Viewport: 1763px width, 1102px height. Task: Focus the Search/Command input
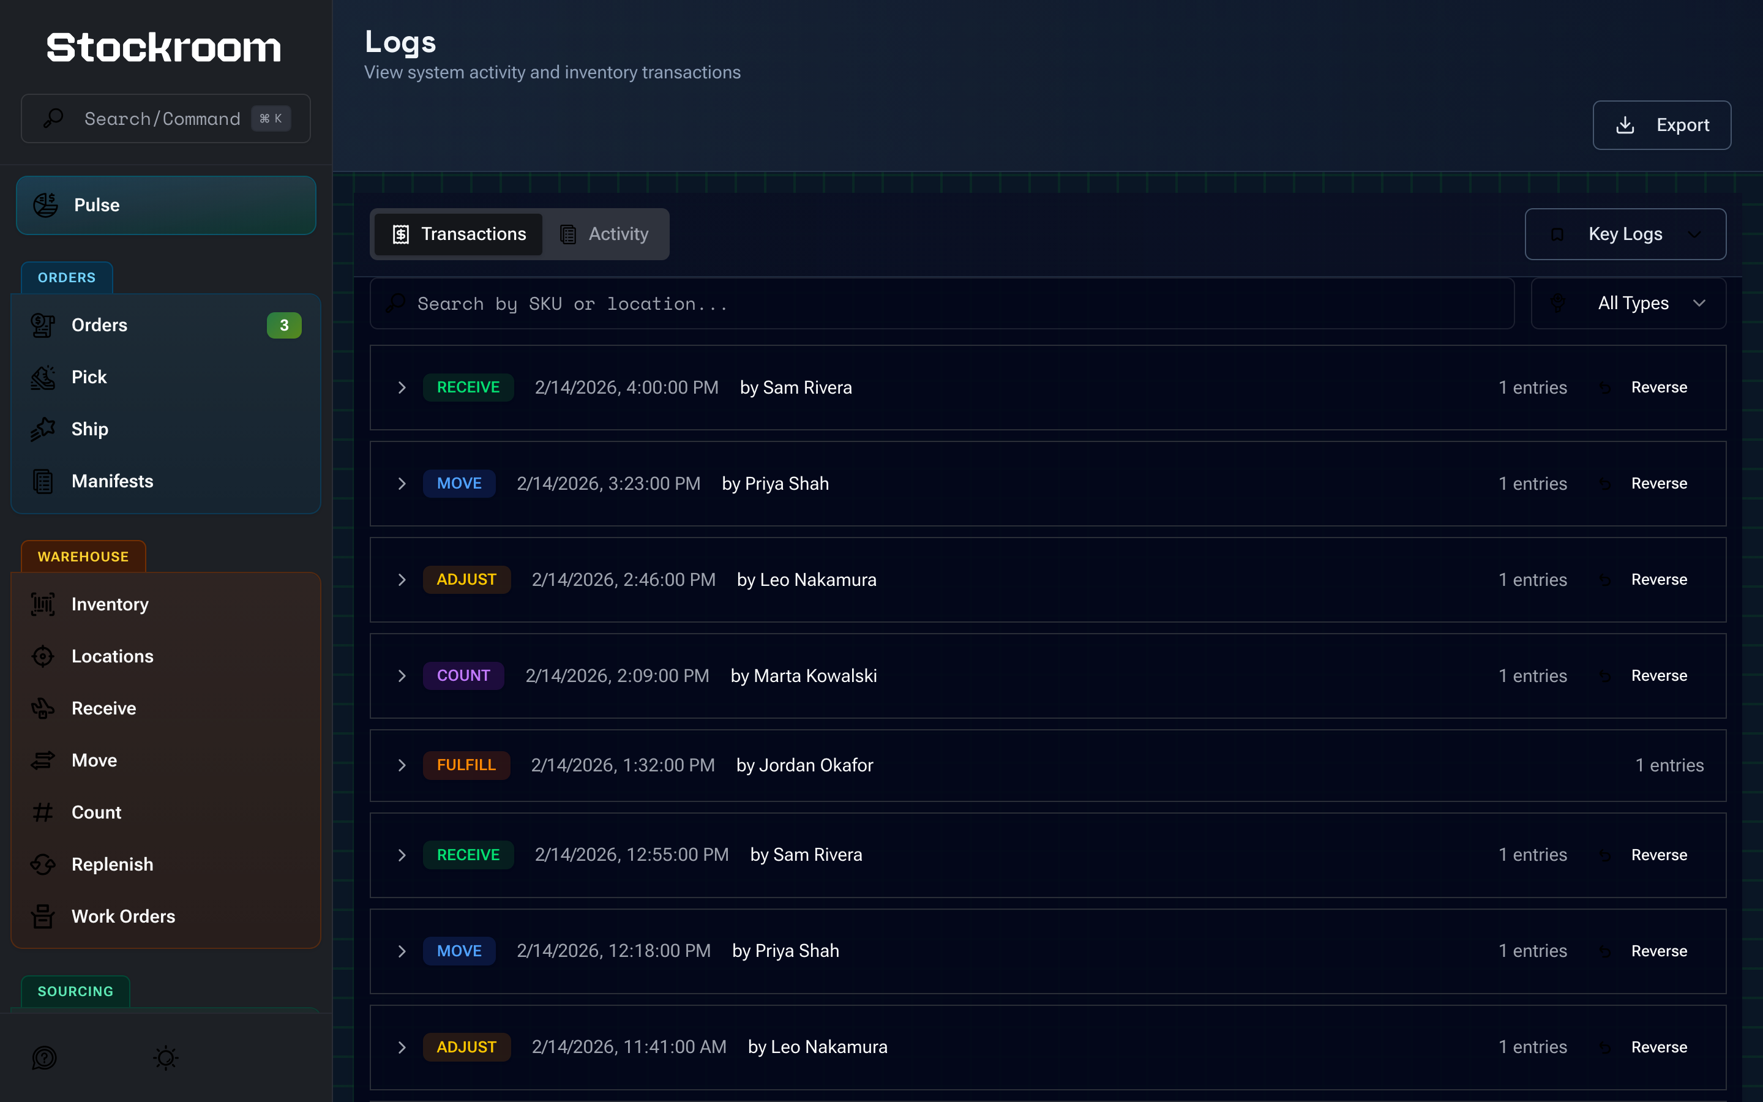(x=166, y=118)
